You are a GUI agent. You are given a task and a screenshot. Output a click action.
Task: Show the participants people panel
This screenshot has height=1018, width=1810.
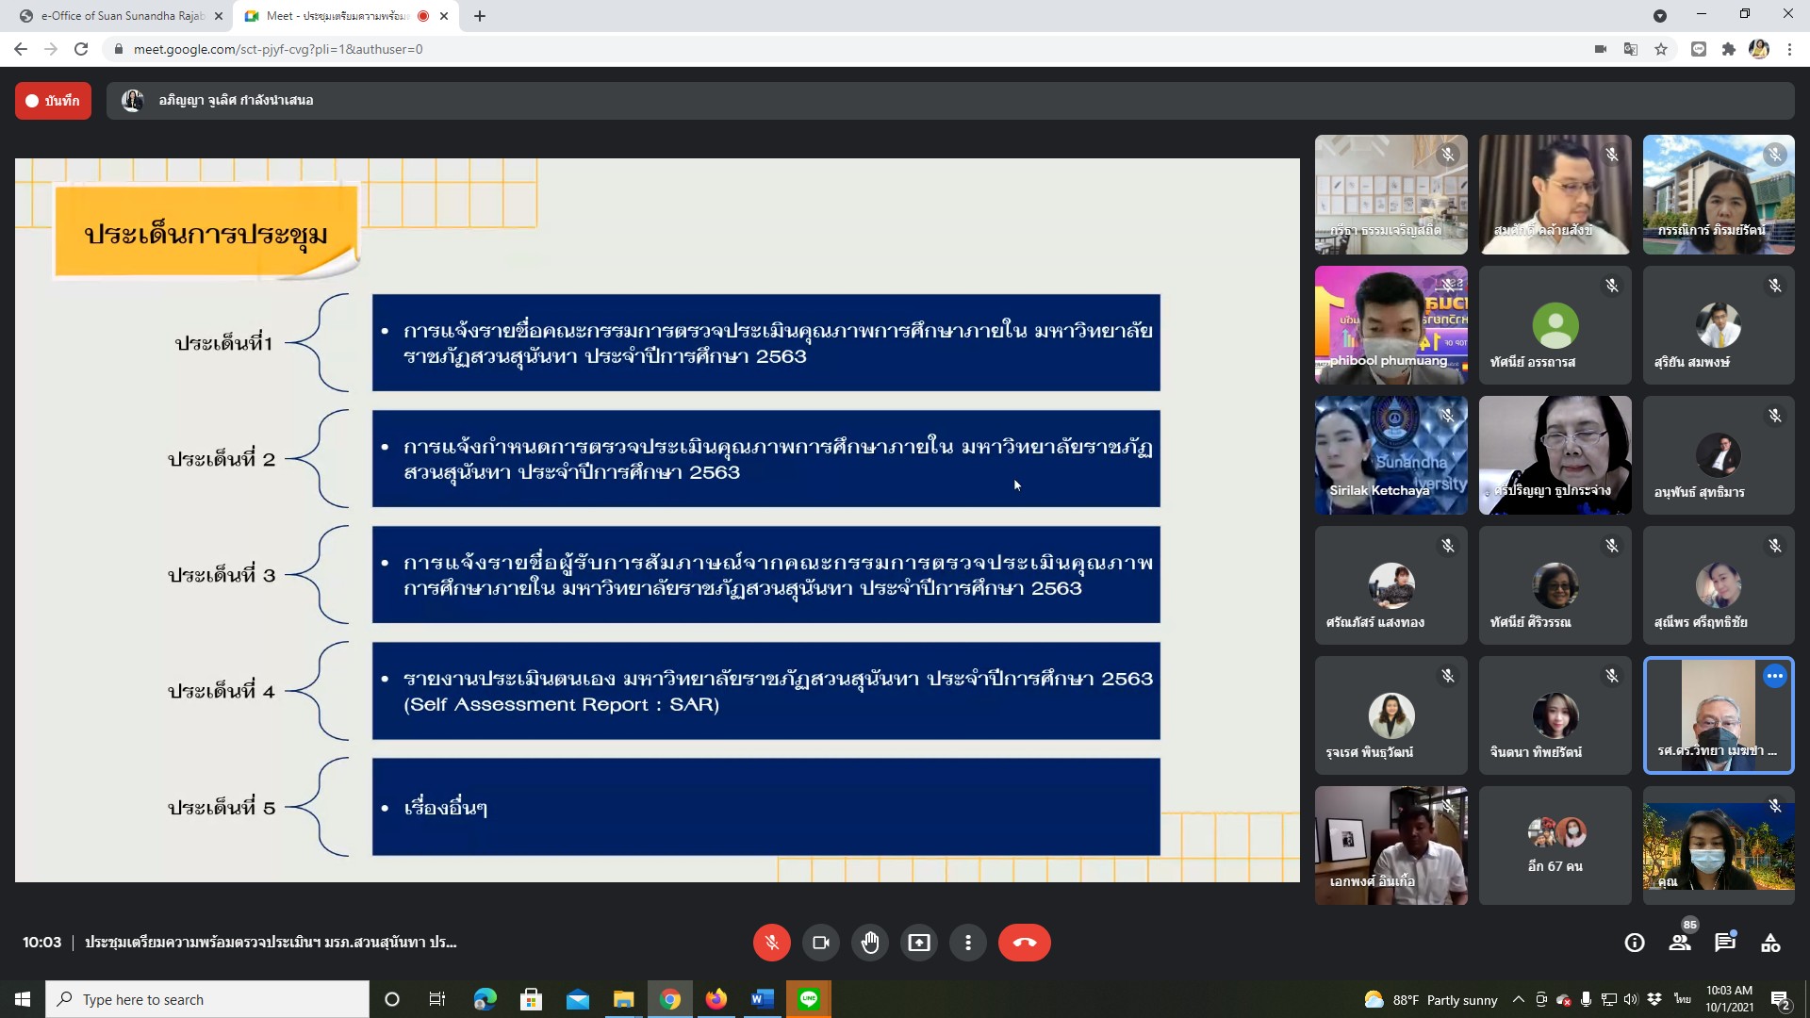pos(1679,943)
